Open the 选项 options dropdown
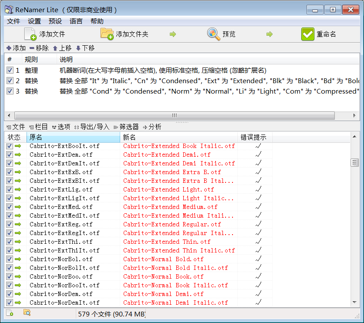The height and width of the screenshot is (323, 364). click(x=61, y=127)
